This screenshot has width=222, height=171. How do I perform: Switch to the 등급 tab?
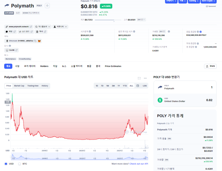click(89, 66)
